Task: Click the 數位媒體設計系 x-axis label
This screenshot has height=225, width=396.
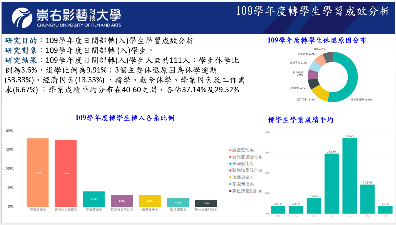Action: tap(206, 210)
